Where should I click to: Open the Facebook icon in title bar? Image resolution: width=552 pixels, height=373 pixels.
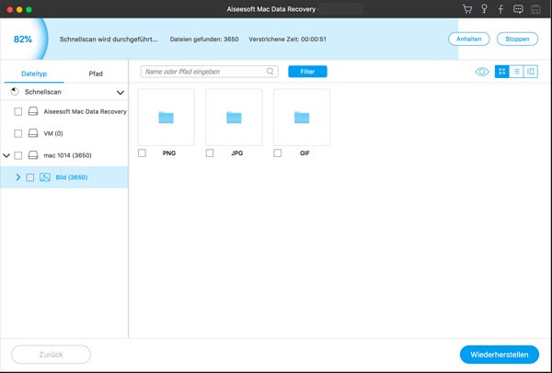(x=500, y=9)
